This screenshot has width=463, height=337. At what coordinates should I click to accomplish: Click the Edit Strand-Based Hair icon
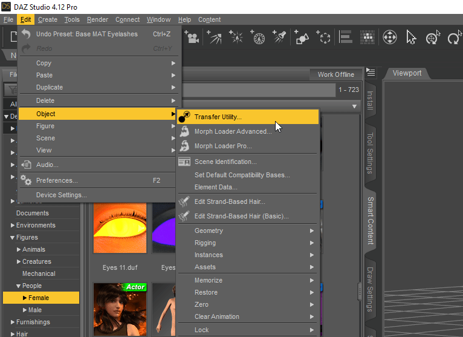click(184, 201)
